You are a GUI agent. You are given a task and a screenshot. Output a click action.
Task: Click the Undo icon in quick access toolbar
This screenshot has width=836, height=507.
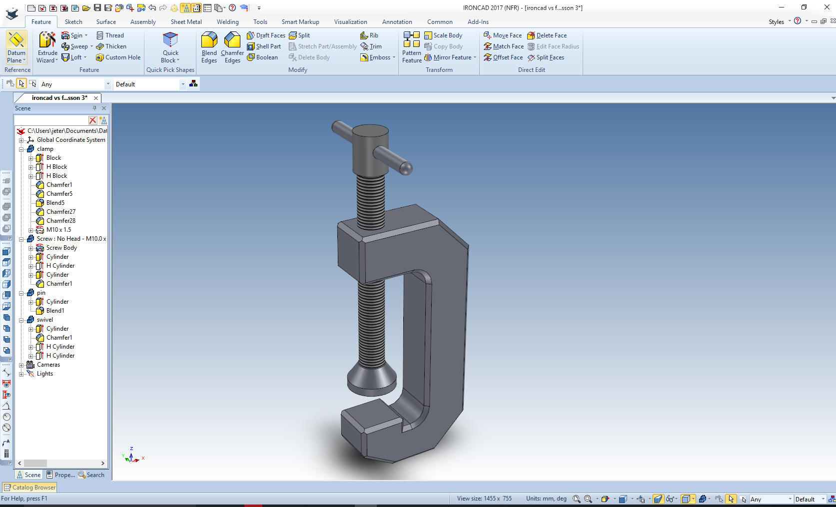pos(152,7)
